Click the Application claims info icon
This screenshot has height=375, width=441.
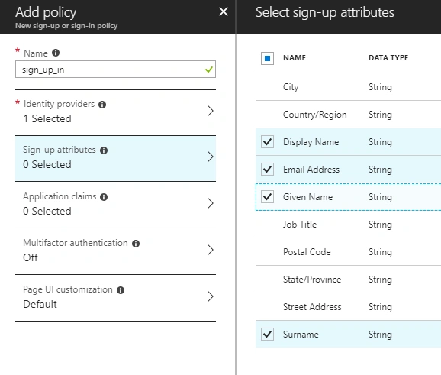pyautogui.click(x=104, y=197)
